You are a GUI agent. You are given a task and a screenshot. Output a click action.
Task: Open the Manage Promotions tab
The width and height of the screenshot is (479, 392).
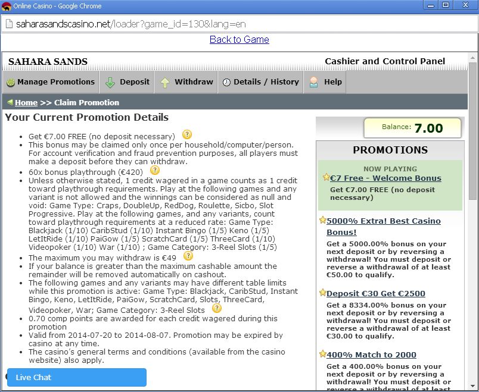click(x=51, y=82)
